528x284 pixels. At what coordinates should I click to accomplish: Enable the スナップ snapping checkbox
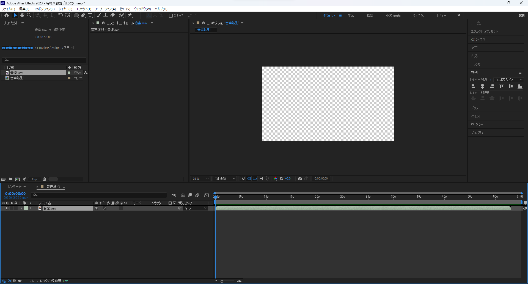click(170, 16)
